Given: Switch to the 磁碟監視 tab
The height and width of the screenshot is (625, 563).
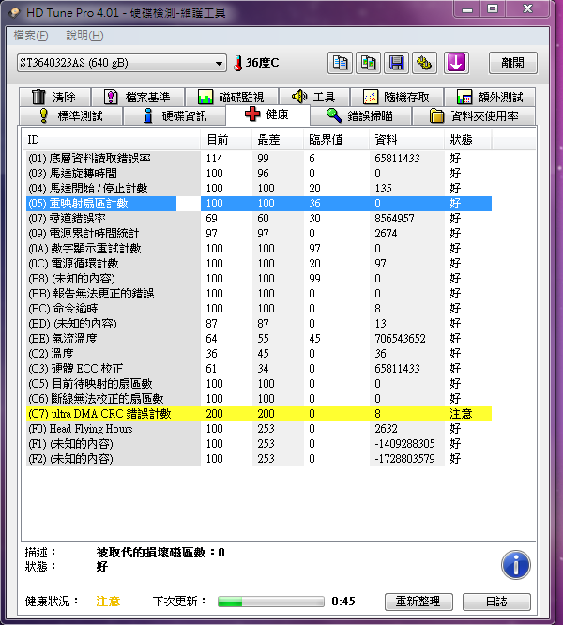Looking at the screenshot, I should (231, 97).
